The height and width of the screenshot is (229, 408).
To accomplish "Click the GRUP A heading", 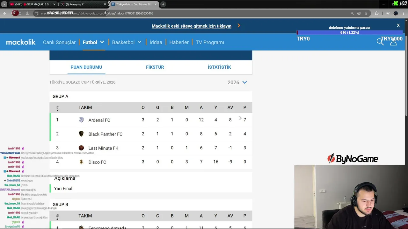I will tap(60, 96).
